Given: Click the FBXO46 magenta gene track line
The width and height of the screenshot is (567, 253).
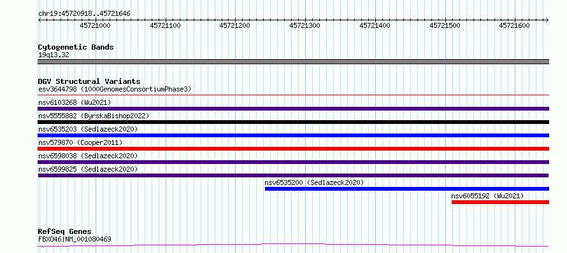Looking at the screenshot, I should [x=294, y=245].
